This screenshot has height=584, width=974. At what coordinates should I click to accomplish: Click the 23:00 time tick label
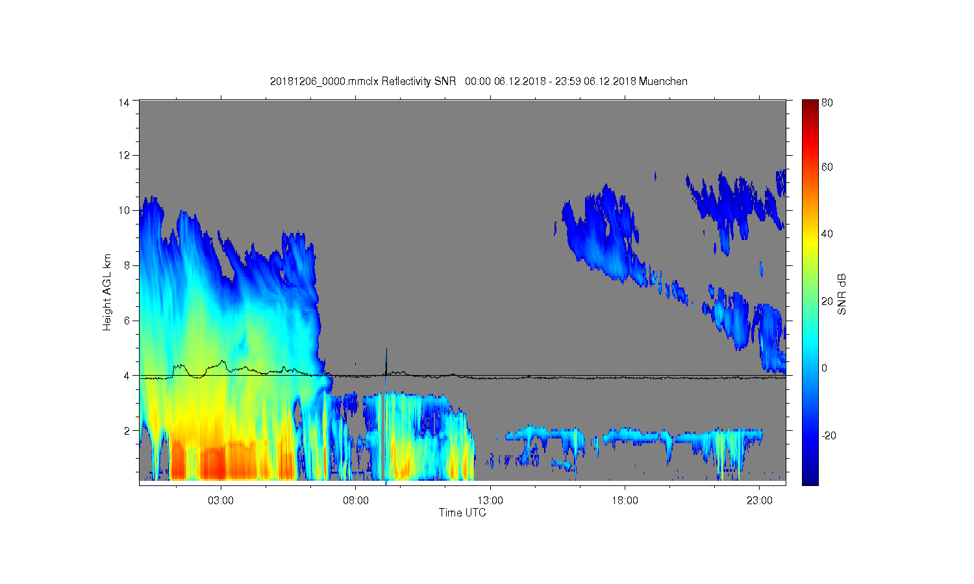(760, 501)
